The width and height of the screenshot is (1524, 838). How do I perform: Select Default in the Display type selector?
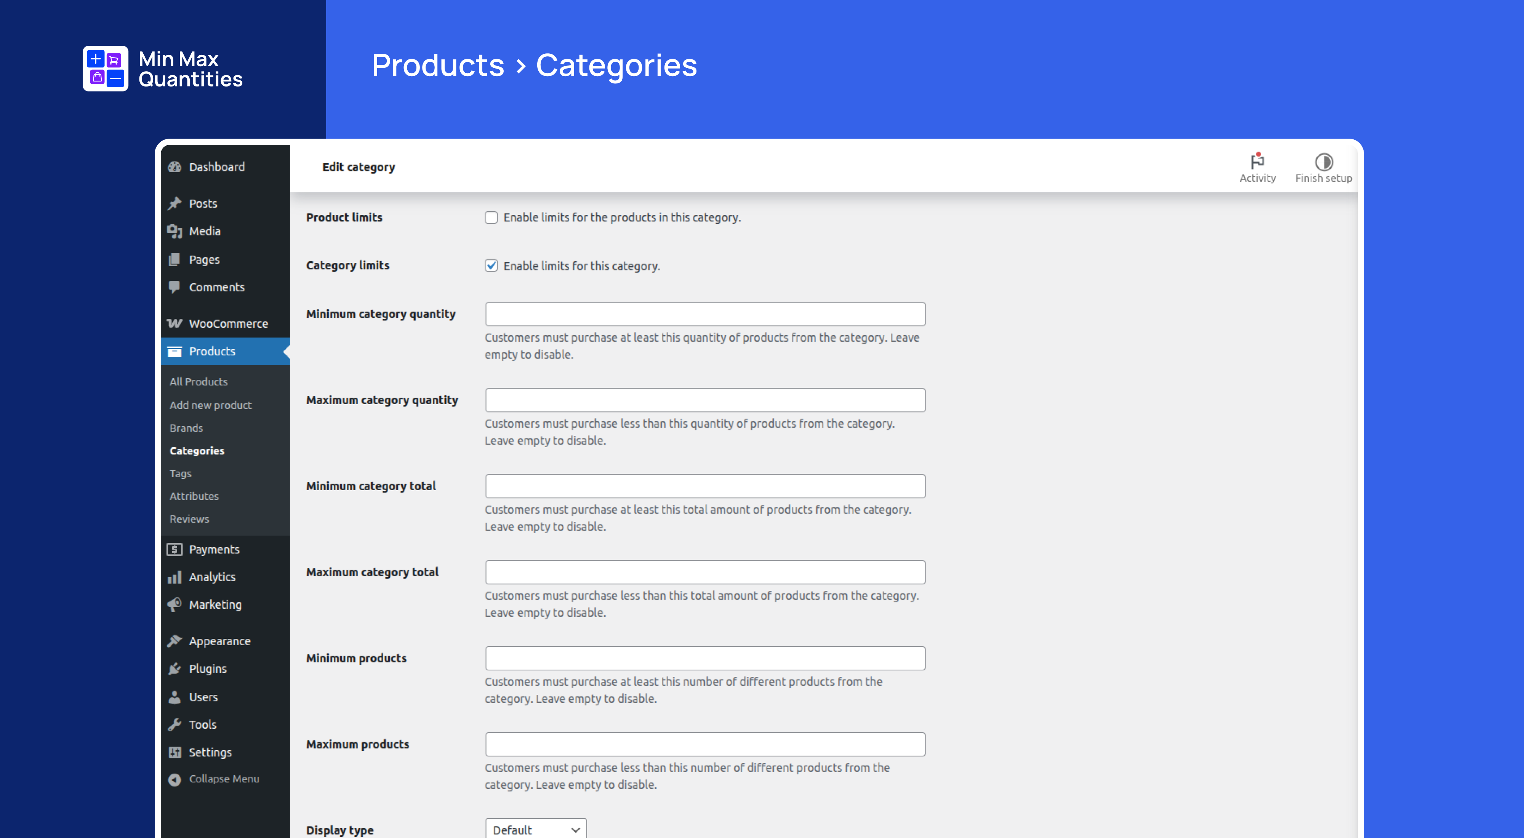point(535,828)
